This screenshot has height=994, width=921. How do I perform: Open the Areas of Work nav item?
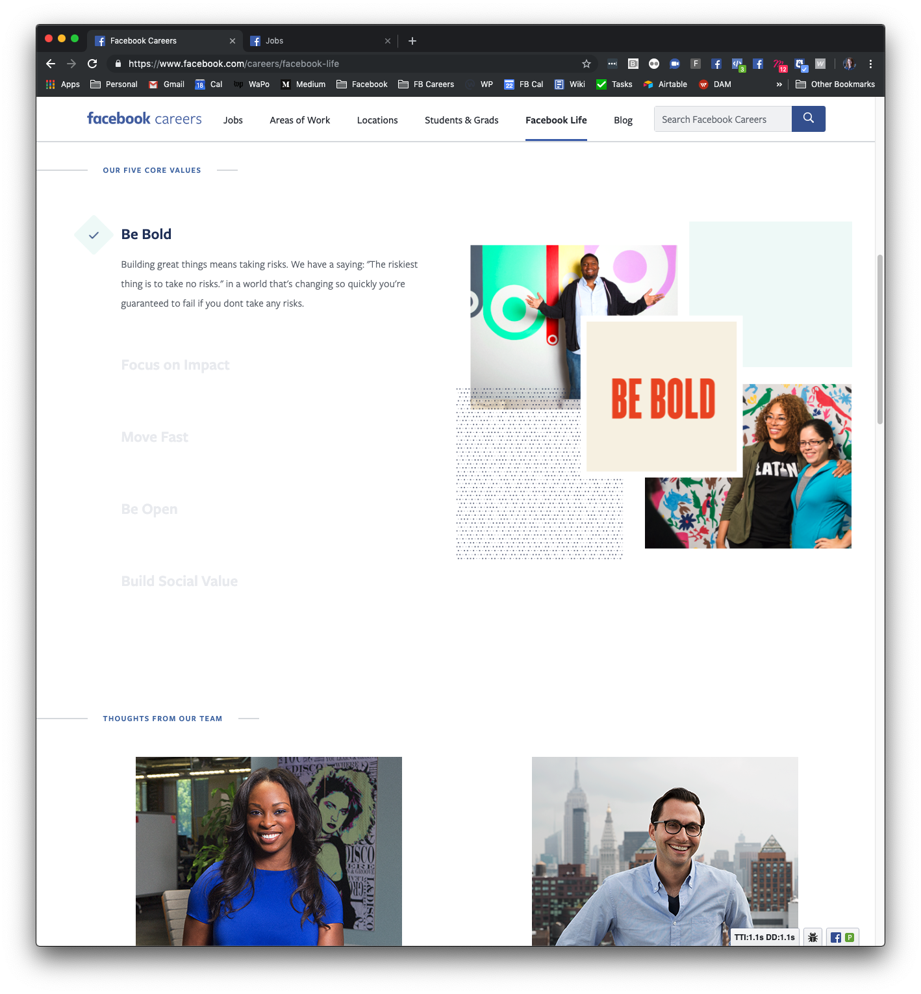300,120
